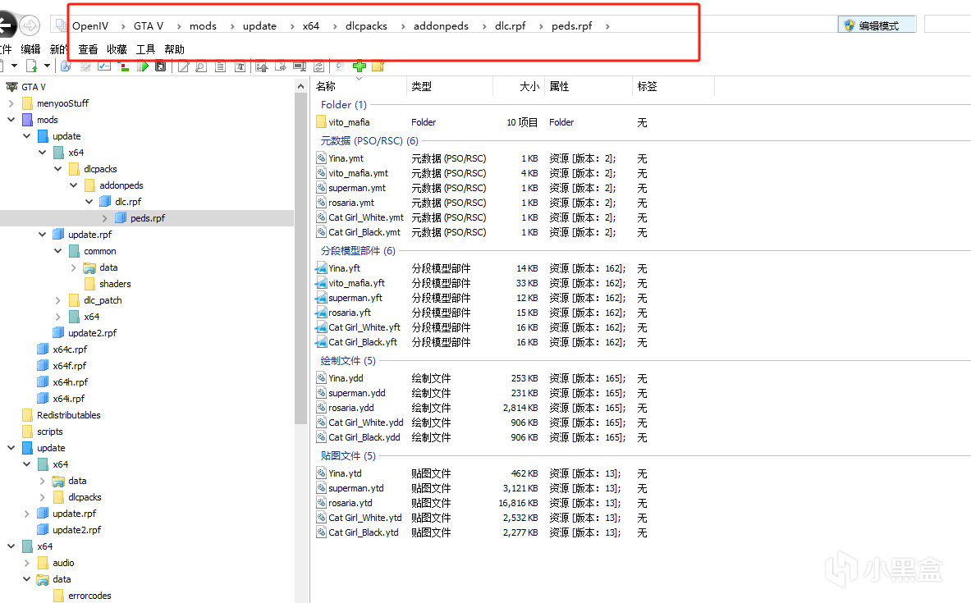
Task: Expand the audio node under x64
Action: point(26,563)
